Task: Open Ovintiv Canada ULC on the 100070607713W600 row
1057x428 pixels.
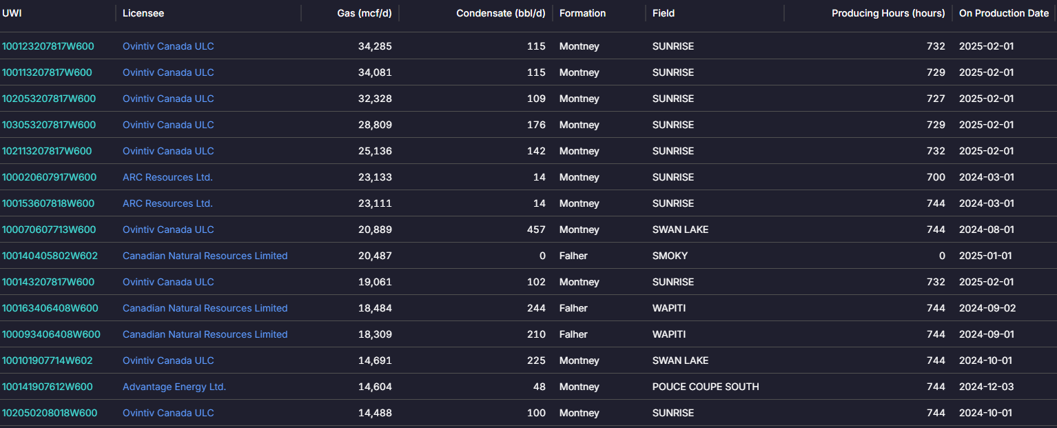Action: (x=168, y=230)
